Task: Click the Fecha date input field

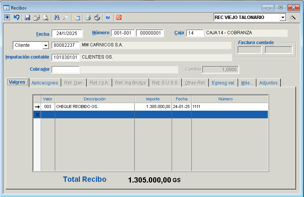Action: point(67,33)
